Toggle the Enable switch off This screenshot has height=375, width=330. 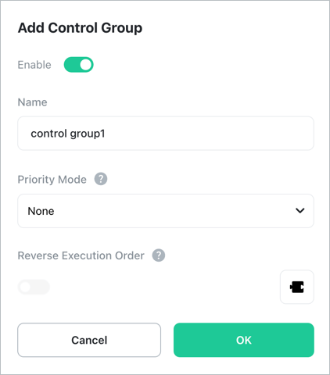coord(78,65)
